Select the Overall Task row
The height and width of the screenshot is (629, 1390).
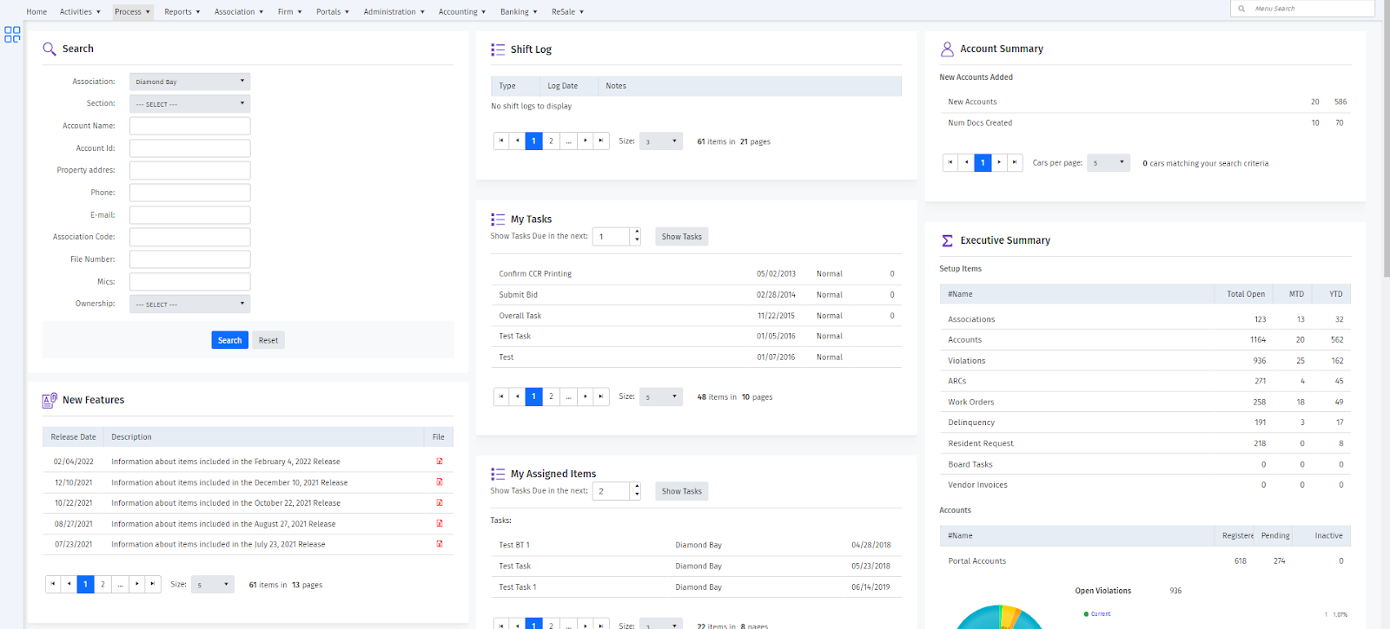click(696, 316)
